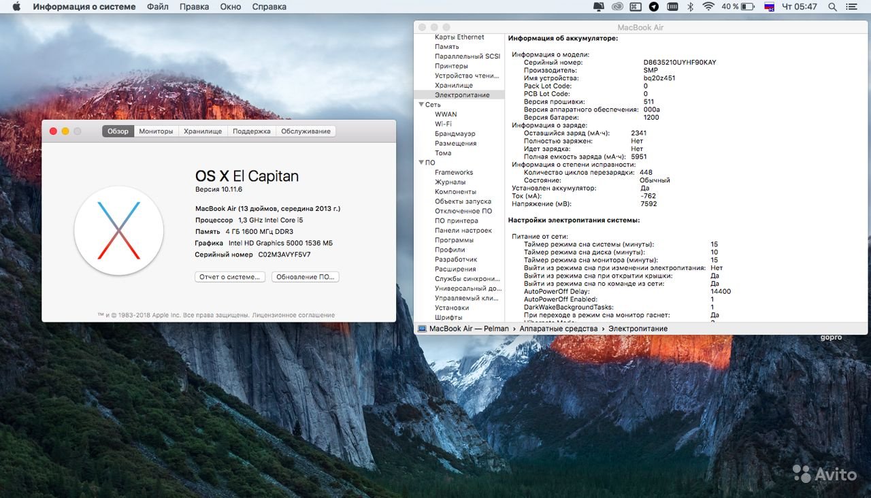Switch to the "Обзор" tab
Image resolution: width=871 pixels, height=498 pixels.
(118, 131)
